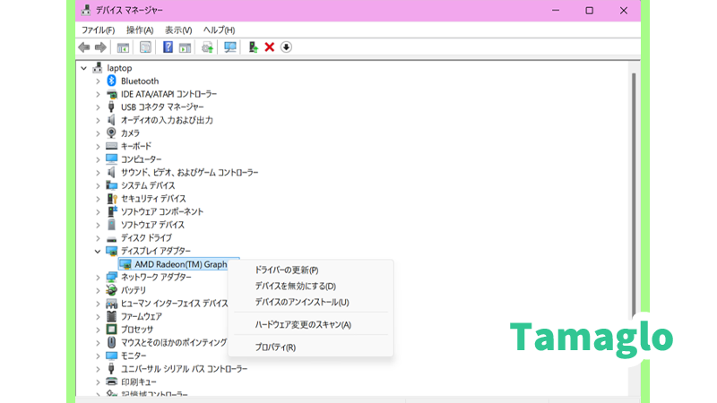Click the Back arrow toolbar icon
The height and width of the screenshot is (403, 717).
click(x=84, y=47)
